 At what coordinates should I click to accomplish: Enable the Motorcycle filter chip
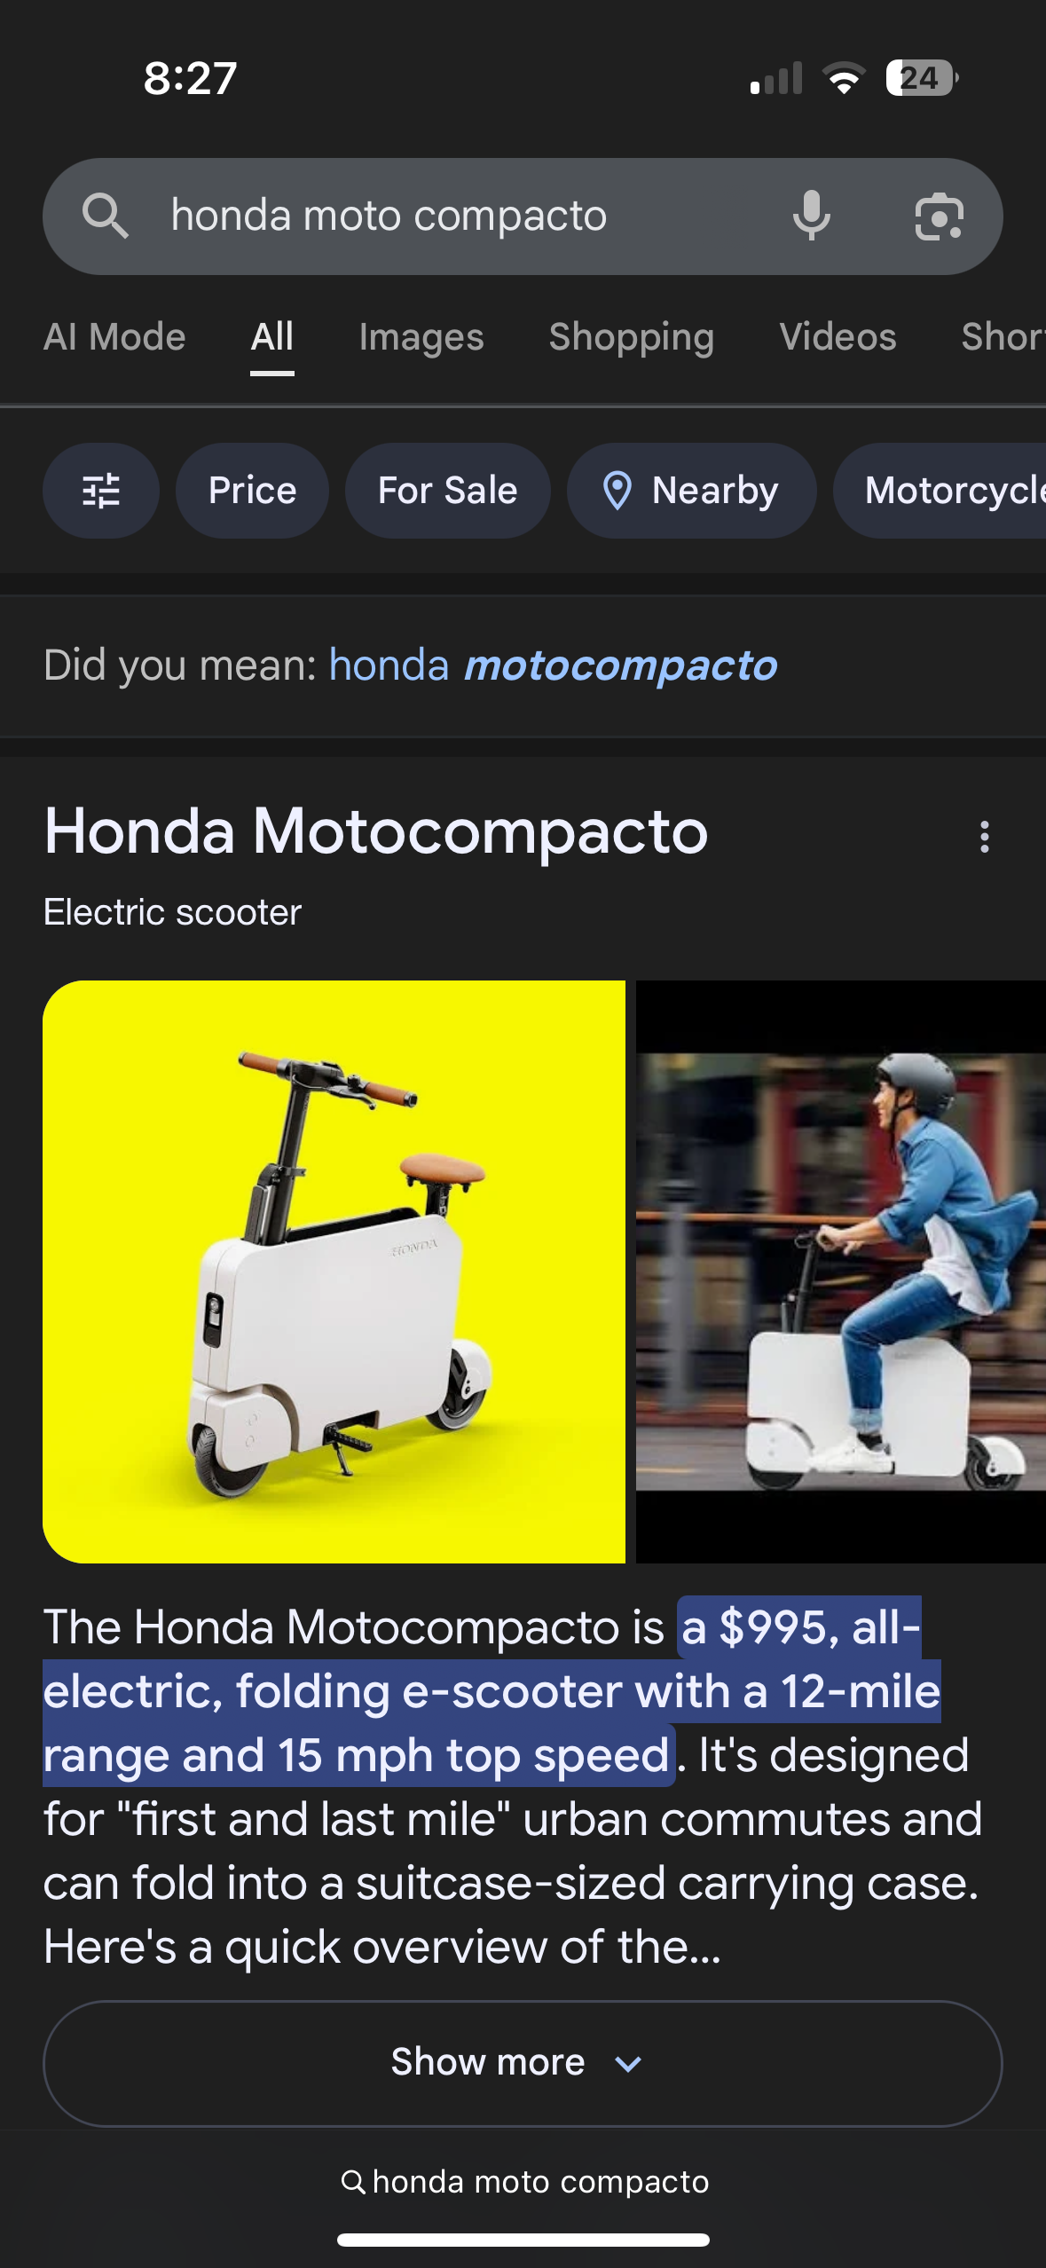tap(940, 491)
